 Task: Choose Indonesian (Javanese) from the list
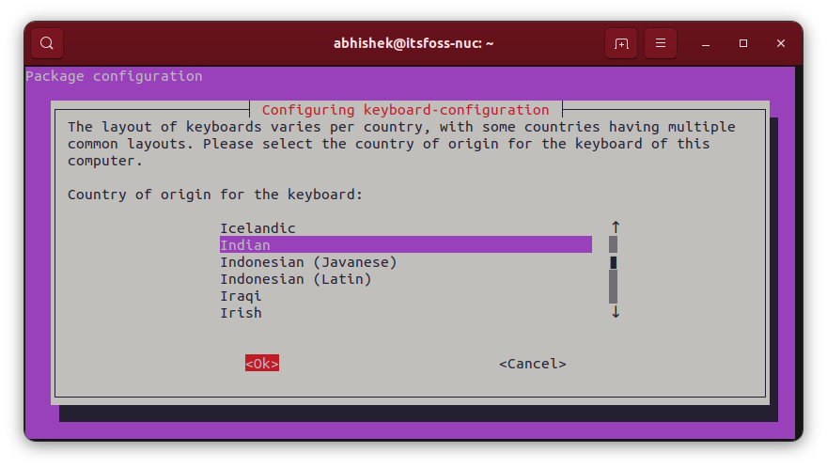(308, 262)
